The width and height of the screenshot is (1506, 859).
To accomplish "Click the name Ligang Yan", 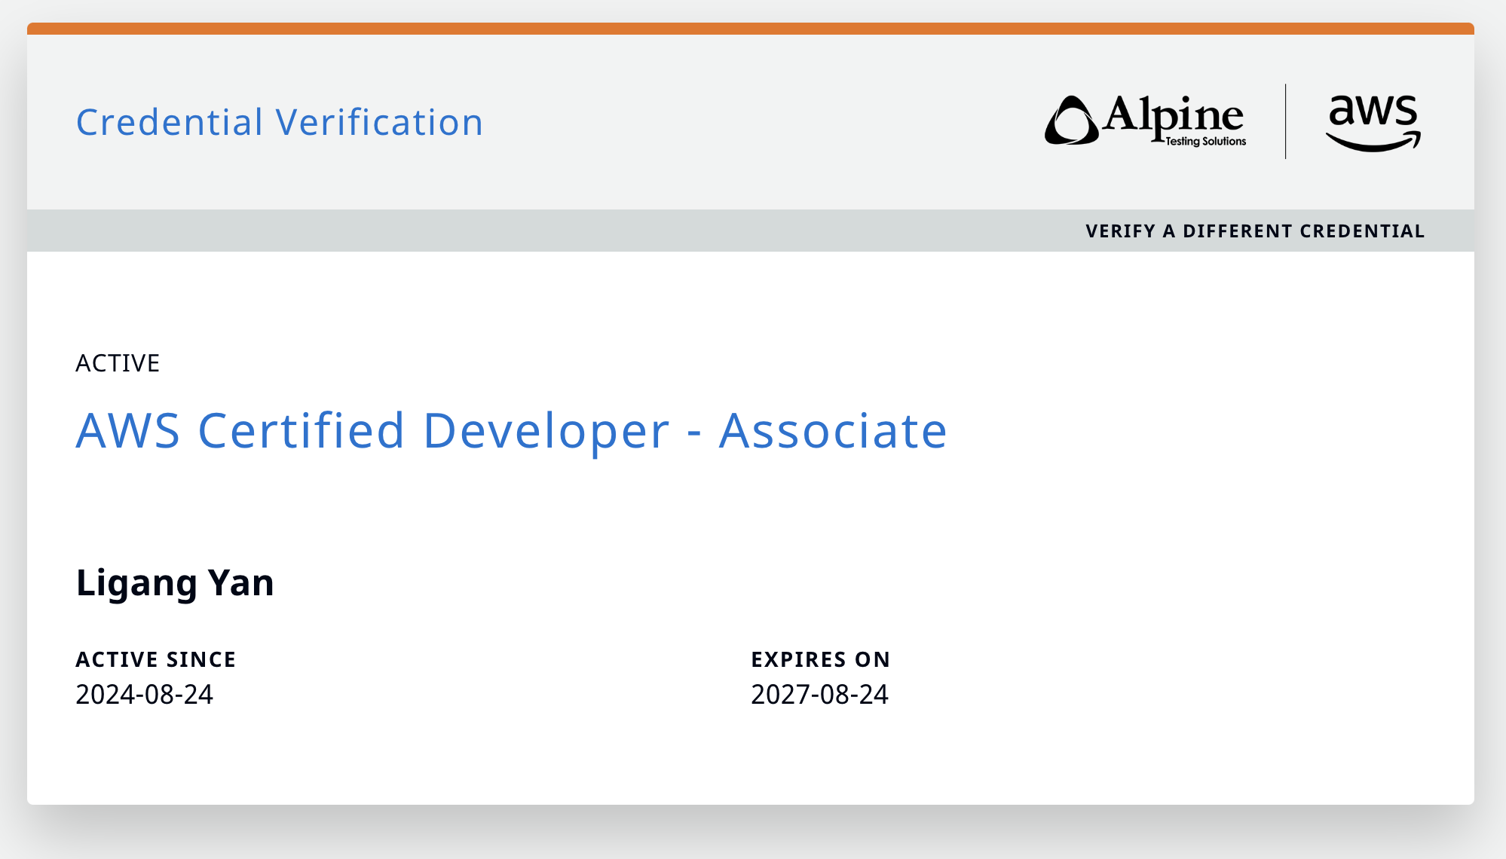I will coord(175,583).
